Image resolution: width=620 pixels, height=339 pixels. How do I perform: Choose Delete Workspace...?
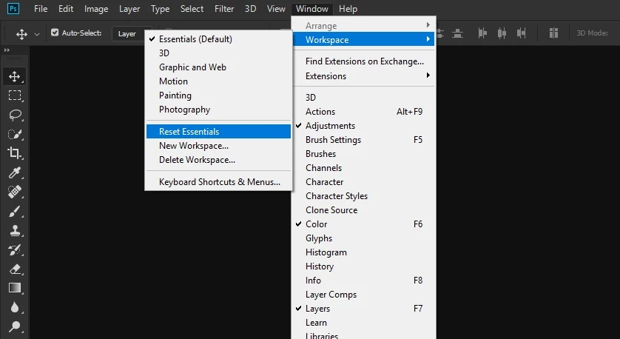218,160
